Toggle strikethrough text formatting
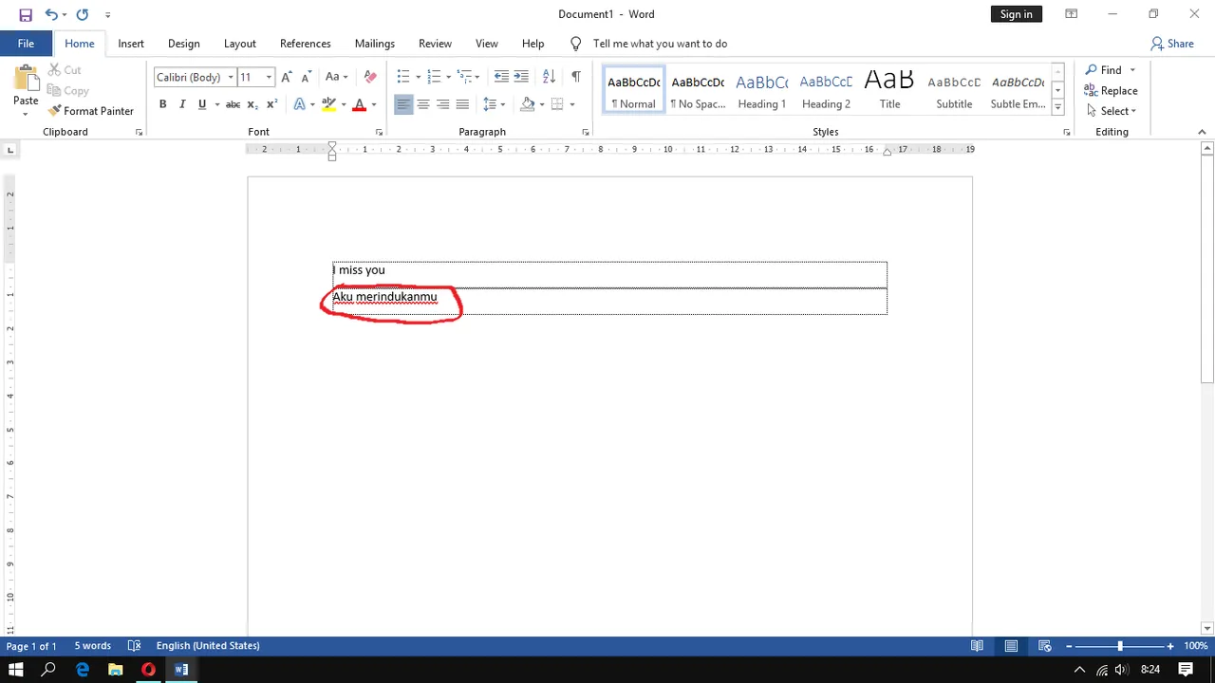The height and width of the screenshot is (683, 1215). [x=233, y=104]
